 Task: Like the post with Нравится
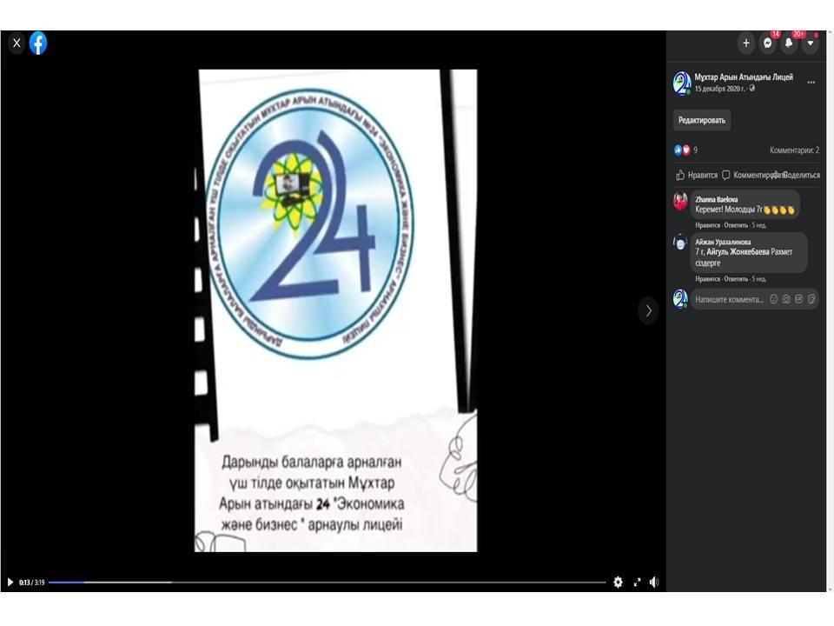pos(697,175)
